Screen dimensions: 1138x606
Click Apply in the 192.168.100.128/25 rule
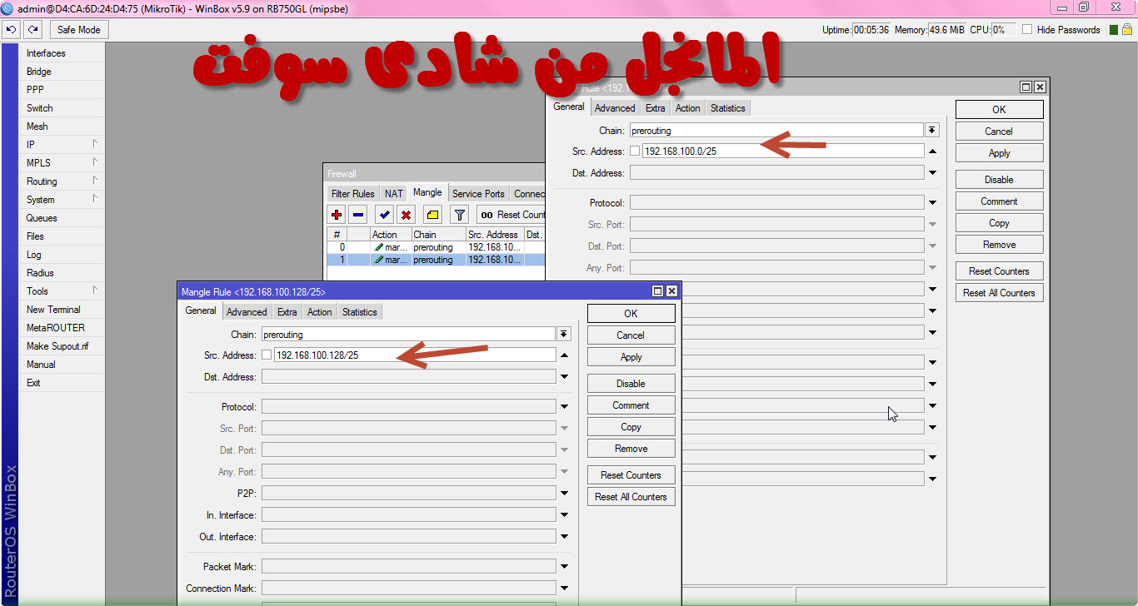(631, 357)
